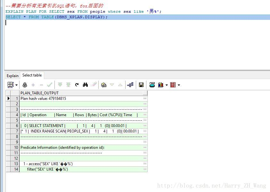Fetch all remaining rows icon
The height and width of the screenshot is (192, 270).
pyautogui.click(x=68, y=85)
